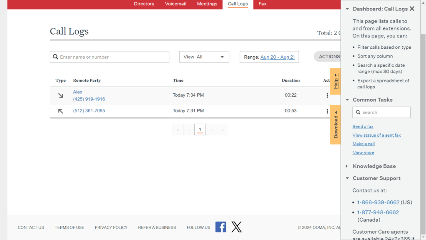This screenshot has width=426, height=240.
Task: Open the Directory tab
Action: tap(144, 4)
